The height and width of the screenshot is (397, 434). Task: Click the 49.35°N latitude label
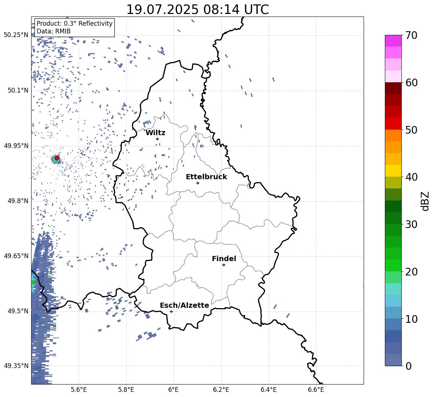coord(16,366)
